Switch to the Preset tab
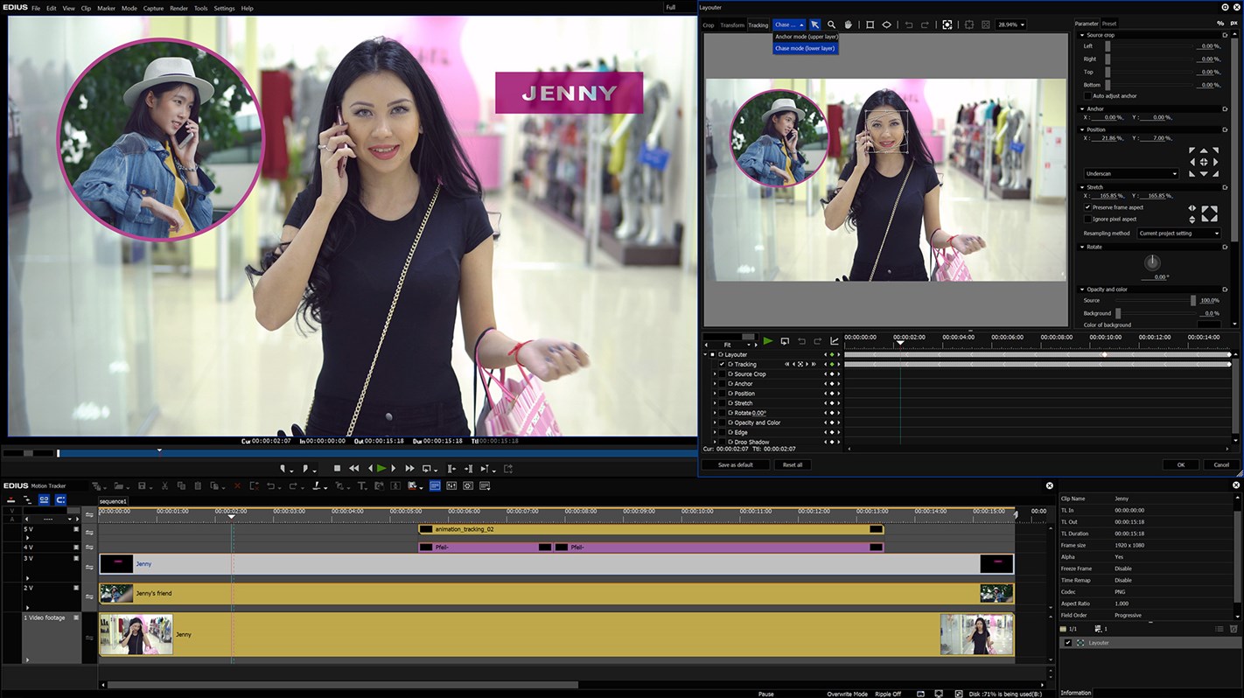This screenshot has height=698, width=1244. click(x=1108, y=24)
